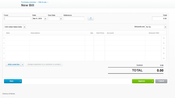Click the fifth row Item cell
This screenshot has height=98, width=175.
(x=17, y=59)
